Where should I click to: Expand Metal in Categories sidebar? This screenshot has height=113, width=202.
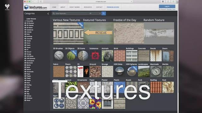[25, 67]
